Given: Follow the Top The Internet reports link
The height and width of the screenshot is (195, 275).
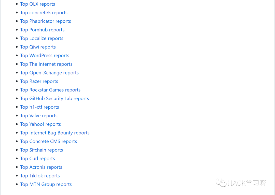Looking at the screenshot, I should point(46,64).
